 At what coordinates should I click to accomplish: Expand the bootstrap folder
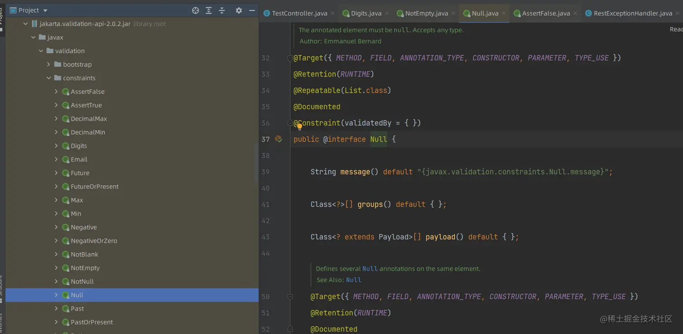coord(49,65)
